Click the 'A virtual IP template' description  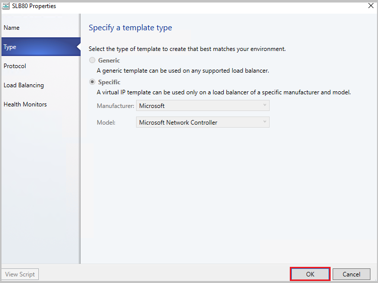224,92
